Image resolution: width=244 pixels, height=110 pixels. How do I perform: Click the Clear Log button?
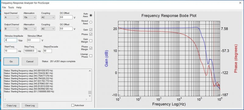pyautogui.click(x=30, y=105)
